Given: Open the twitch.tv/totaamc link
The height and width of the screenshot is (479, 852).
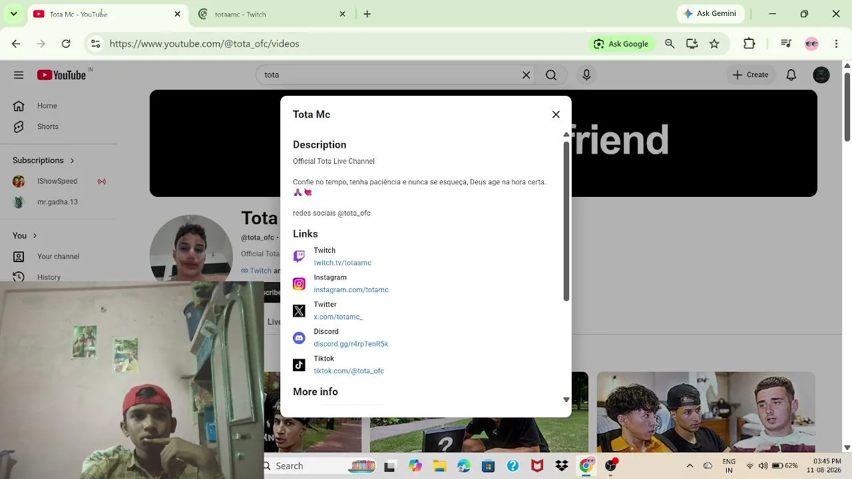Looking at the screenshot, I should point(342,263).
